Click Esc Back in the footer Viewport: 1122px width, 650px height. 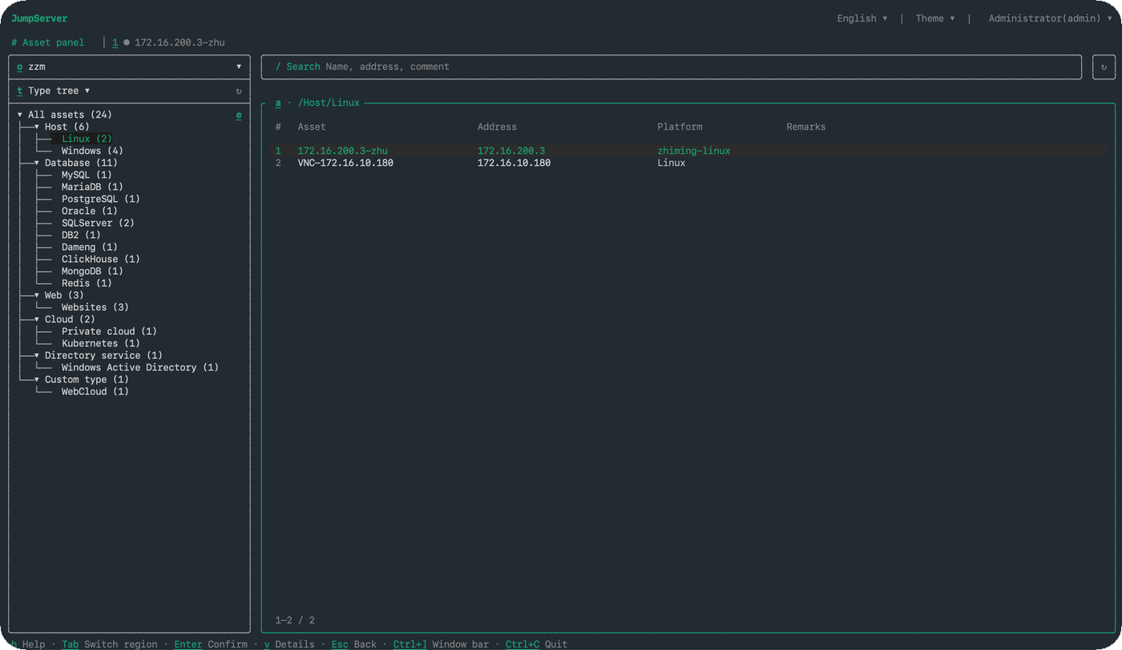pyautogui.click(x=353, y=644)
